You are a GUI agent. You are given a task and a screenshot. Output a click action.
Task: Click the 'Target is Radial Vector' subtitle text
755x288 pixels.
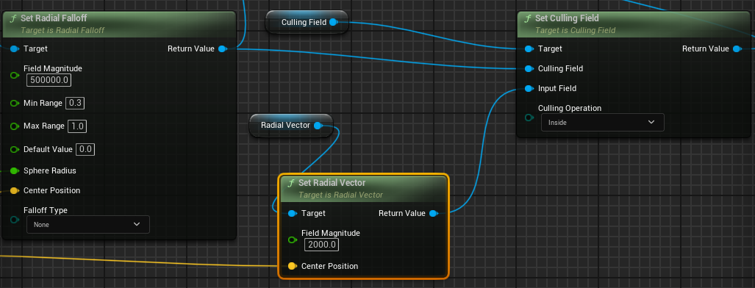pos(340,195)
